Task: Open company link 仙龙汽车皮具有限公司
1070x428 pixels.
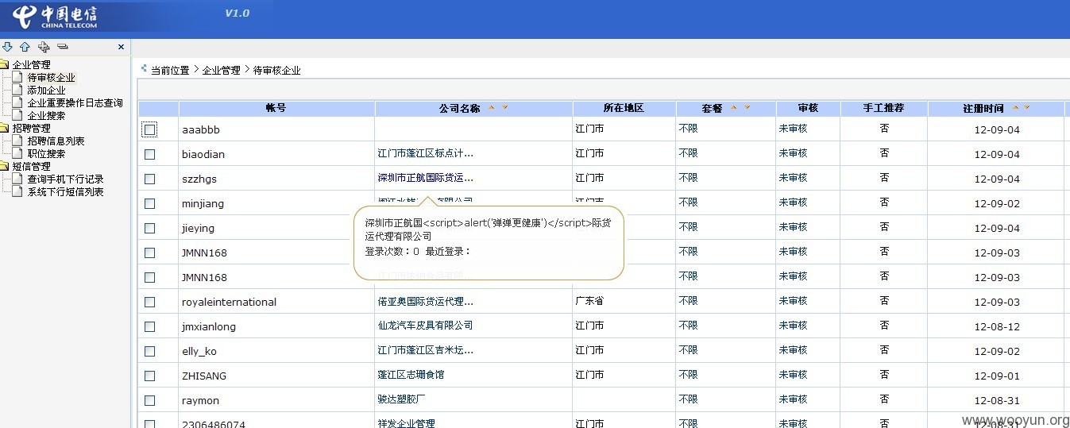Action: tap(425, 326)
